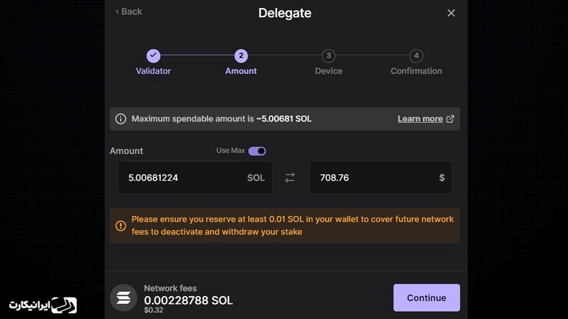Click the orange warning icon in reserve notice

pos(121,226)
